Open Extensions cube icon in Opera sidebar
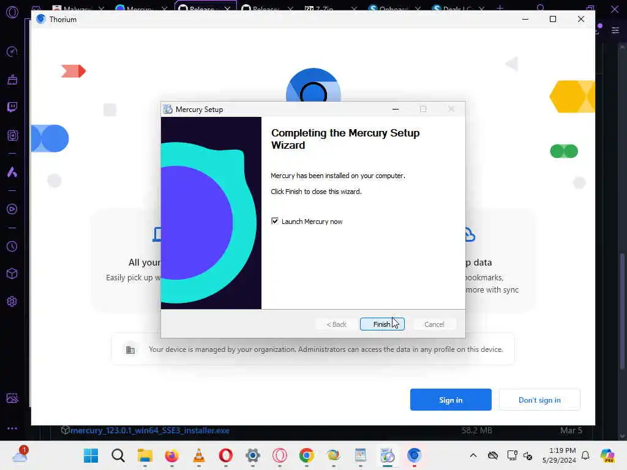The width and height of the screenshot is (627, 470). [x=12, y=274]
